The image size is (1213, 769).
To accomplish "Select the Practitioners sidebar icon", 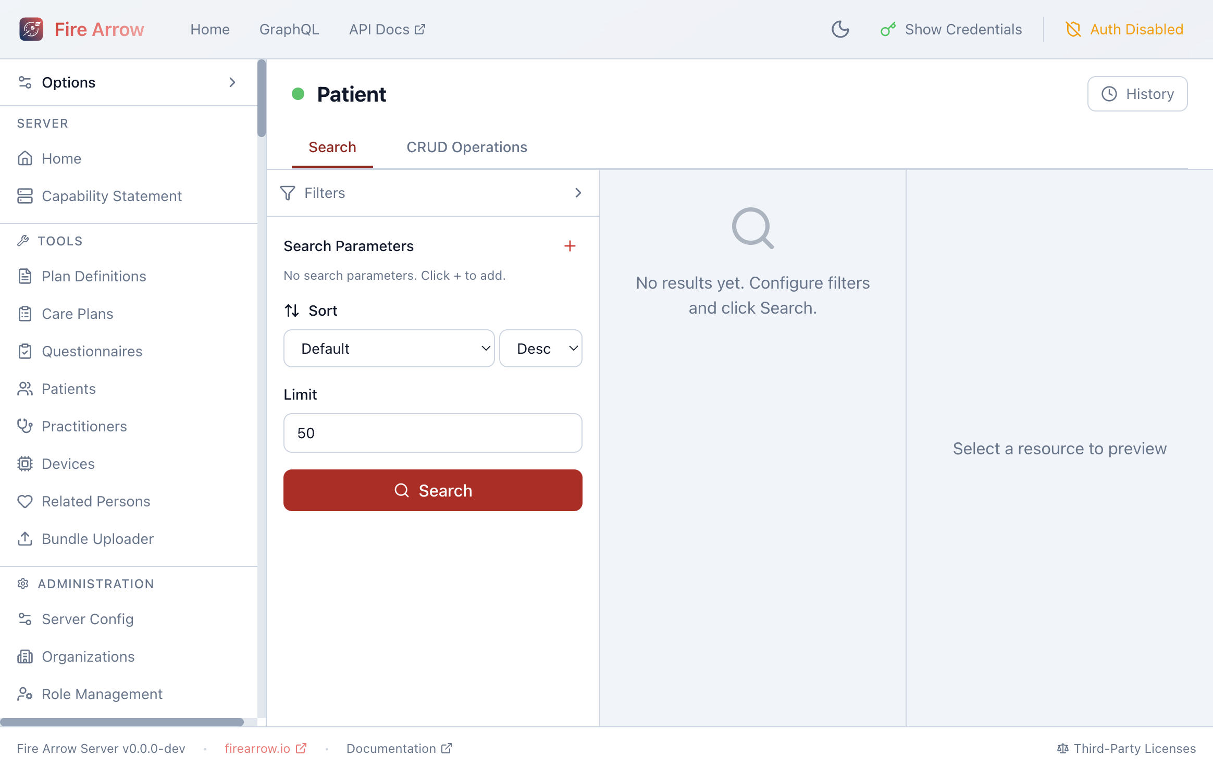I will [x=24, y=426].
